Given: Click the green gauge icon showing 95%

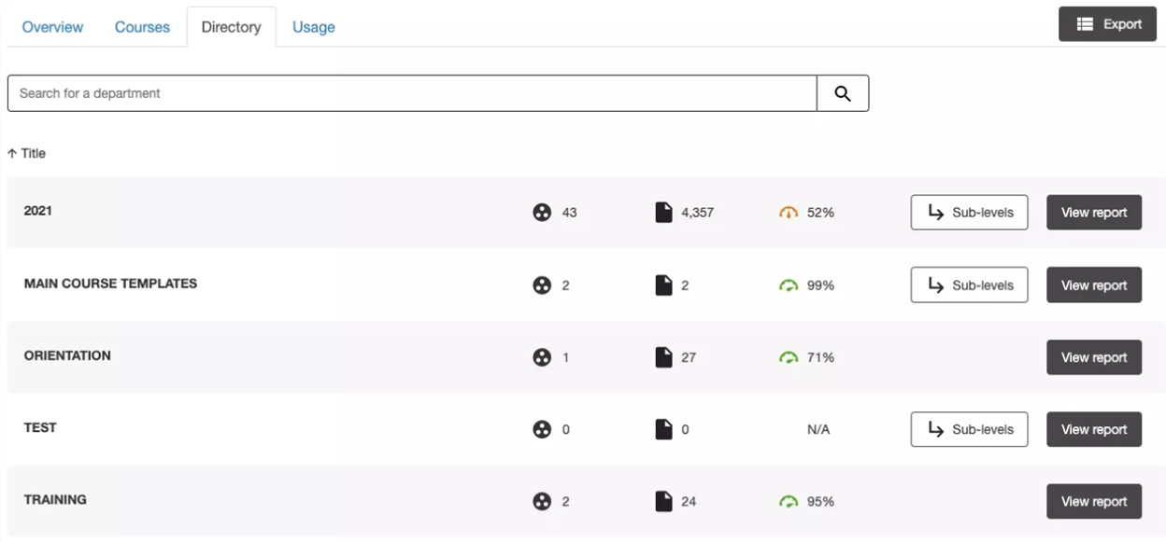Looking at the screenshot, I should click(x=789, y=502).
